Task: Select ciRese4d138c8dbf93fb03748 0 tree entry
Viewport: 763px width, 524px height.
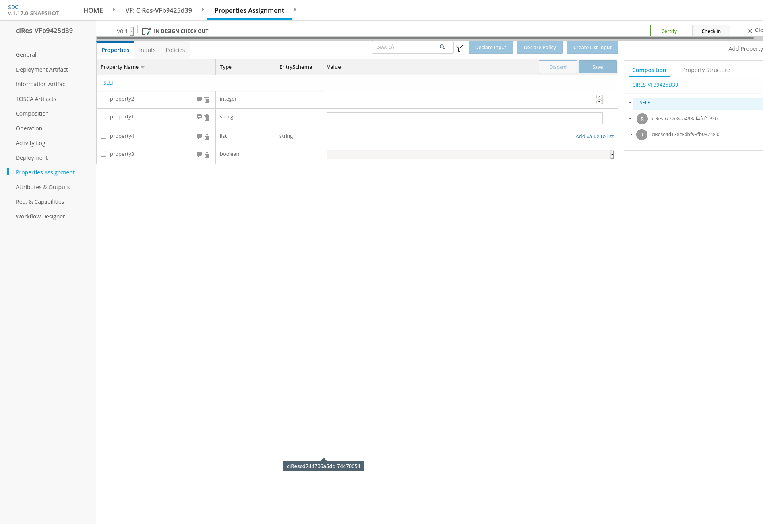Action: pos(686,135)
